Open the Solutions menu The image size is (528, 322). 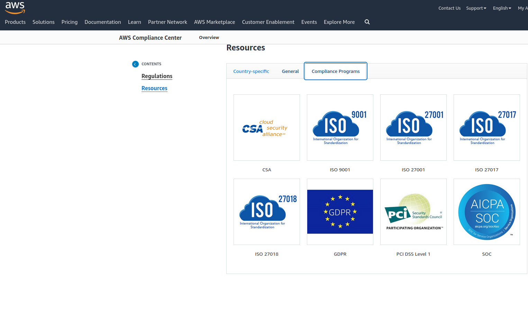pos(44,22)
